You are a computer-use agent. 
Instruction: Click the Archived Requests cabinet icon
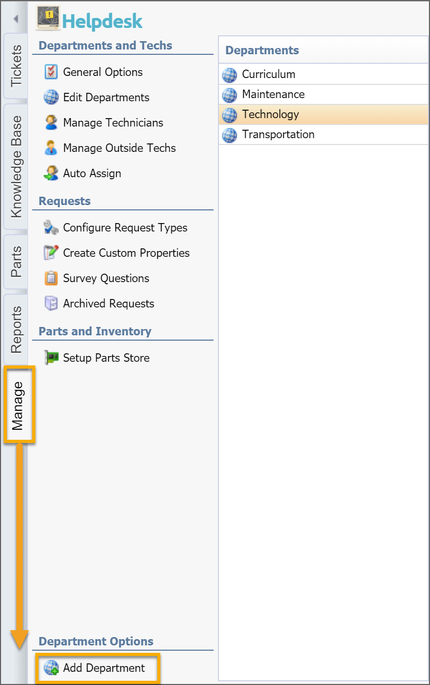click(51, 304)
